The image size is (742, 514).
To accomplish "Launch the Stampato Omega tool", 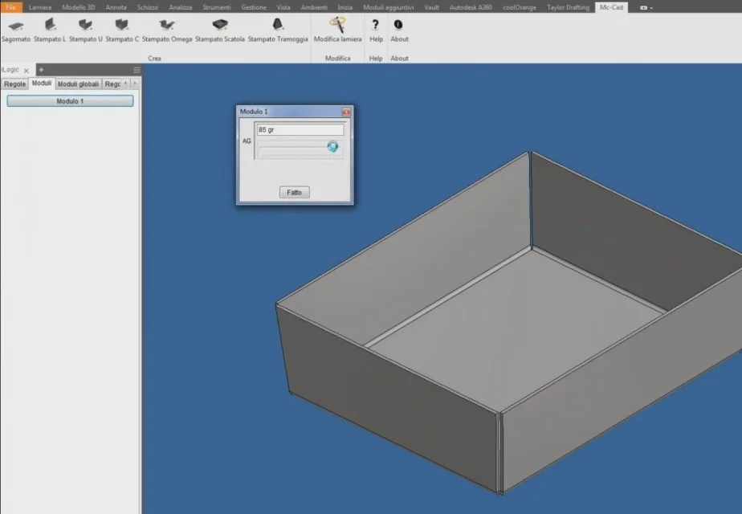I will [167, 31].
